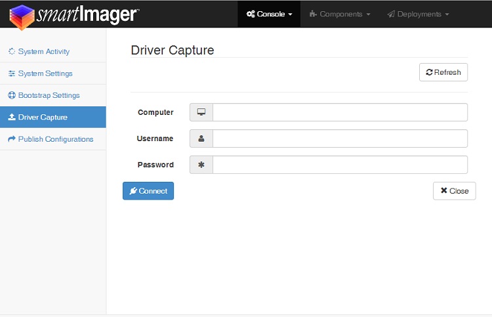
Task: Open the Console dropdown menu
Action: click(269, 14)
